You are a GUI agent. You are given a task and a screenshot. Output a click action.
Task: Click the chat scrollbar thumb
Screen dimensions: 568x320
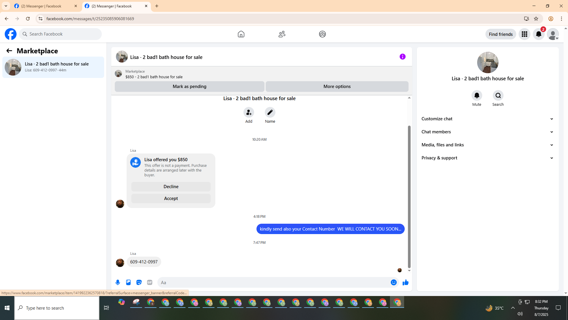click(409, 196)
